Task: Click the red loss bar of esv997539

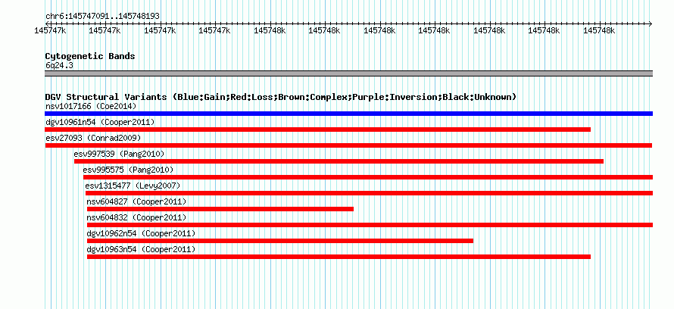Action: tap(339, 161)
